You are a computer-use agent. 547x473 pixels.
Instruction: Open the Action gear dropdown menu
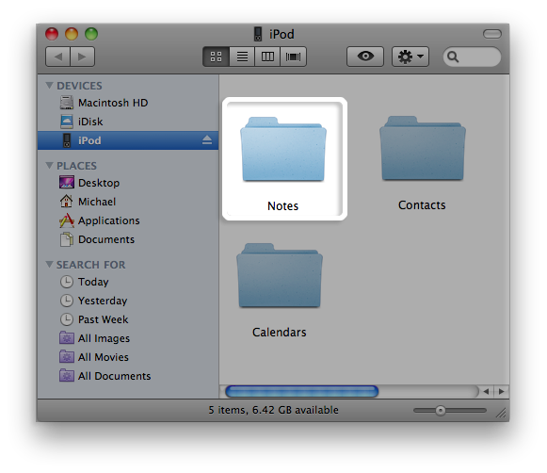tap(410, 57)
